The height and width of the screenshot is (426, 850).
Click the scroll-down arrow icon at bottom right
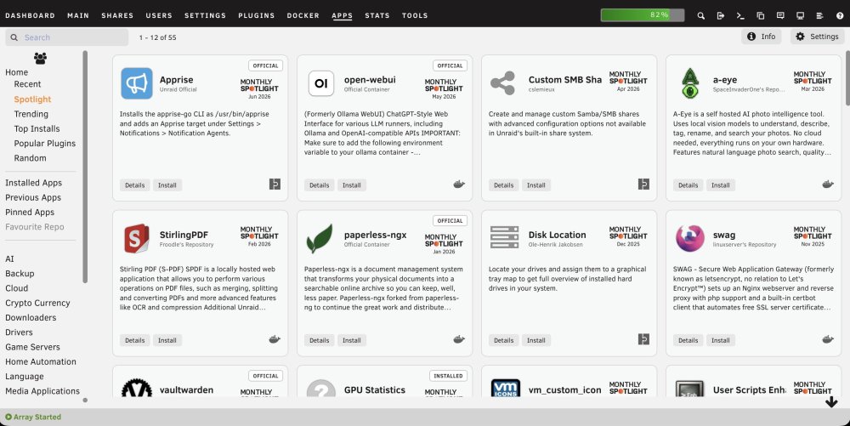point(831,401)
